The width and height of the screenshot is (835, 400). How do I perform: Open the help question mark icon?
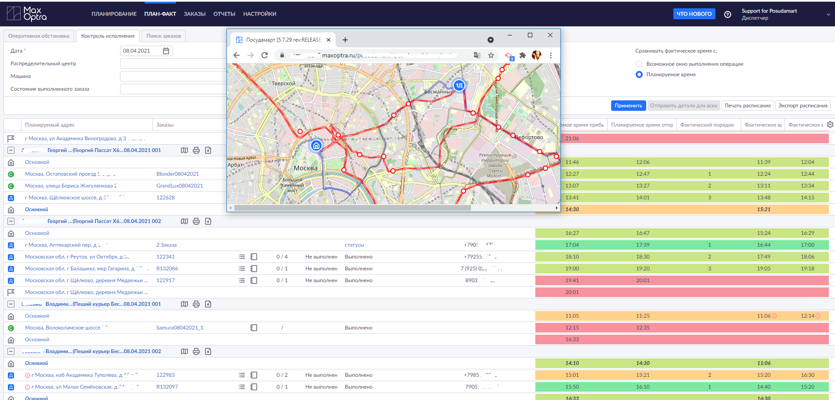[728, 14]
